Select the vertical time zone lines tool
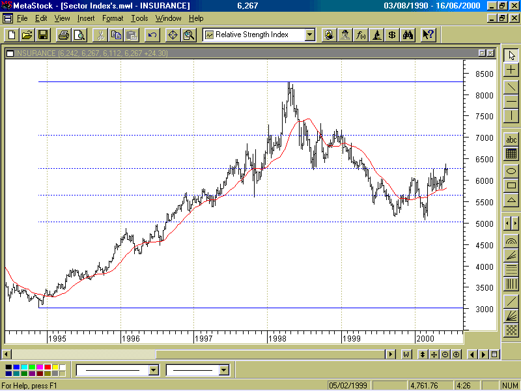The width and height of the screenshot is (521, 391). coord(511,284)
